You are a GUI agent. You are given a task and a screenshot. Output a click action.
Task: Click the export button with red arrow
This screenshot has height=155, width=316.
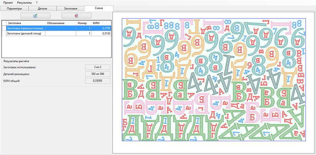click(76, 15)
